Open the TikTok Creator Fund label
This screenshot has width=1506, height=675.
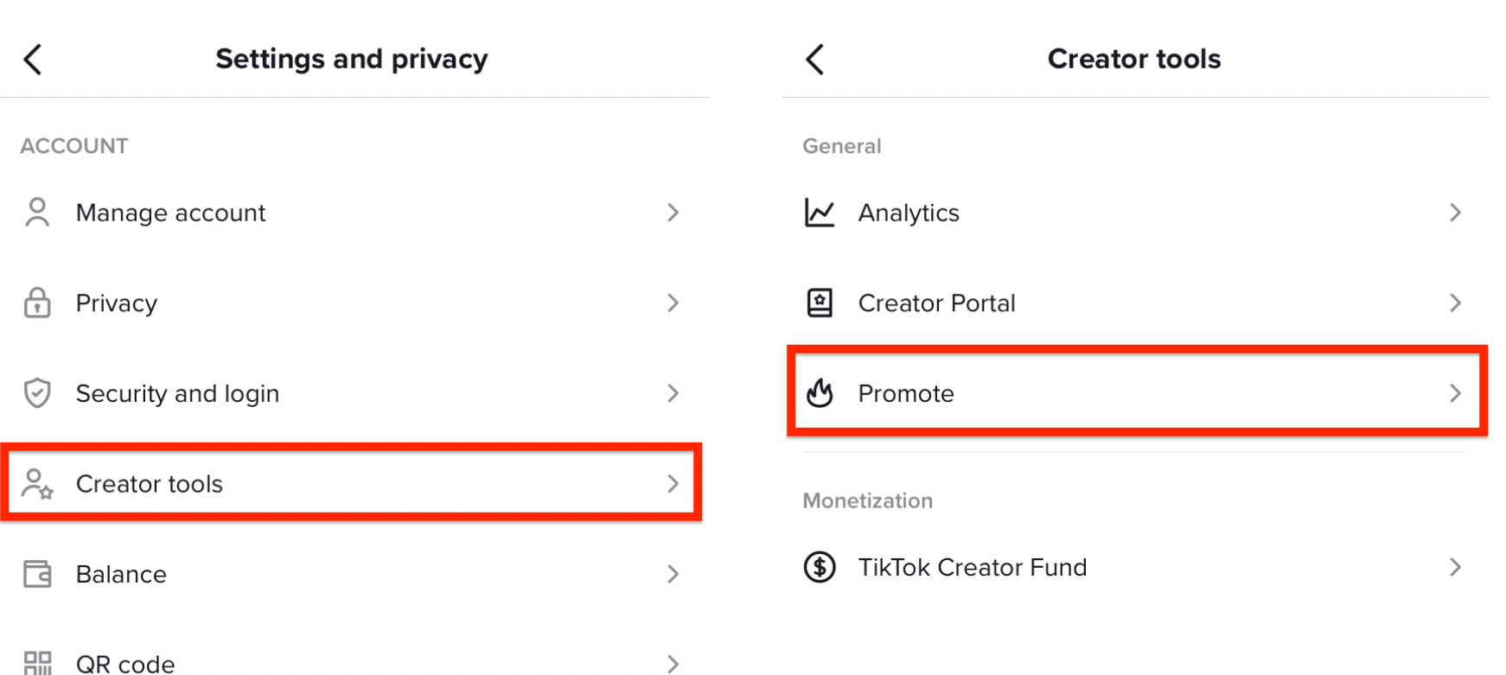tap(973, 567)
